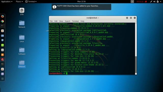This screenshot has height=92, width=163.
Task: Click 'Setting up filezilla (3.24.0-1)' line
Action: 68,69
